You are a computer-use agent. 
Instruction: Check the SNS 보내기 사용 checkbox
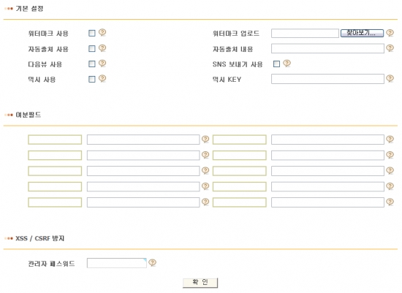[276, 64]
